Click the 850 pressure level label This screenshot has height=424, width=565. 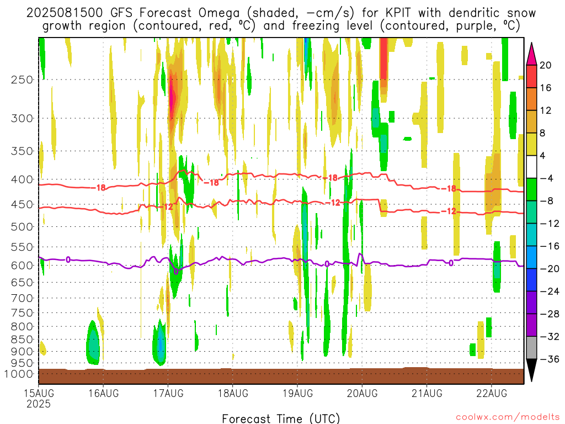[x=22, y=340]
